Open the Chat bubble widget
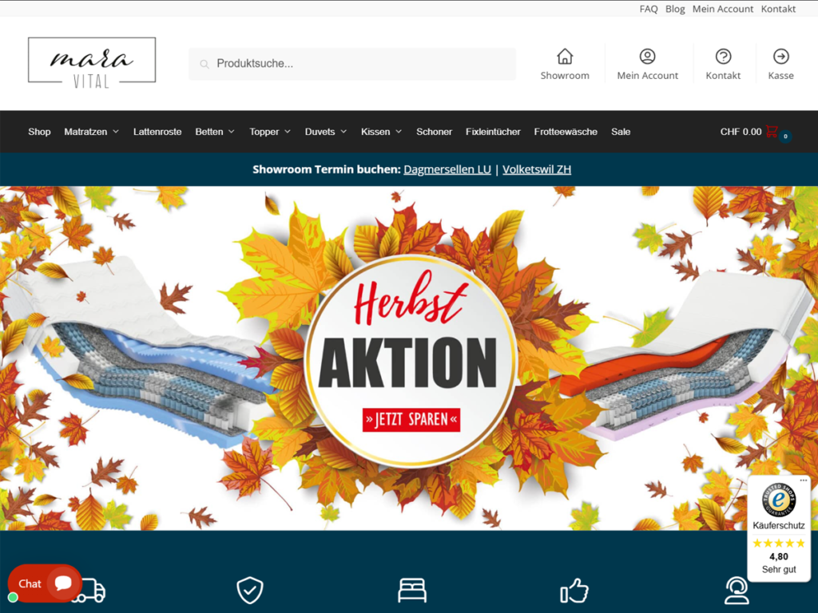 pyautogui.click(x=45, y=583)
